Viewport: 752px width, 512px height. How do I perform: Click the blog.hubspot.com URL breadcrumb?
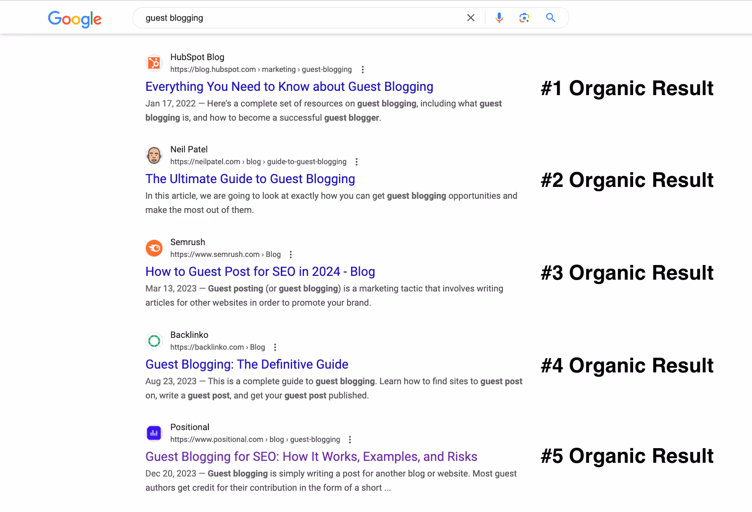[261, 70]
